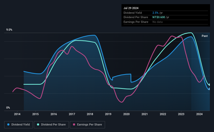Toggle the Earnings Per Share legend button
This screenshot has width=214, height=132.
click(87, 125)
